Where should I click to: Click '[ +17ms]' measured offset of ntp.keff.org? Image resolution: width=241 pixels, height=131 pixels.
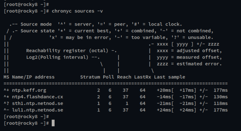pyautogui.click(x=184, y=90)
